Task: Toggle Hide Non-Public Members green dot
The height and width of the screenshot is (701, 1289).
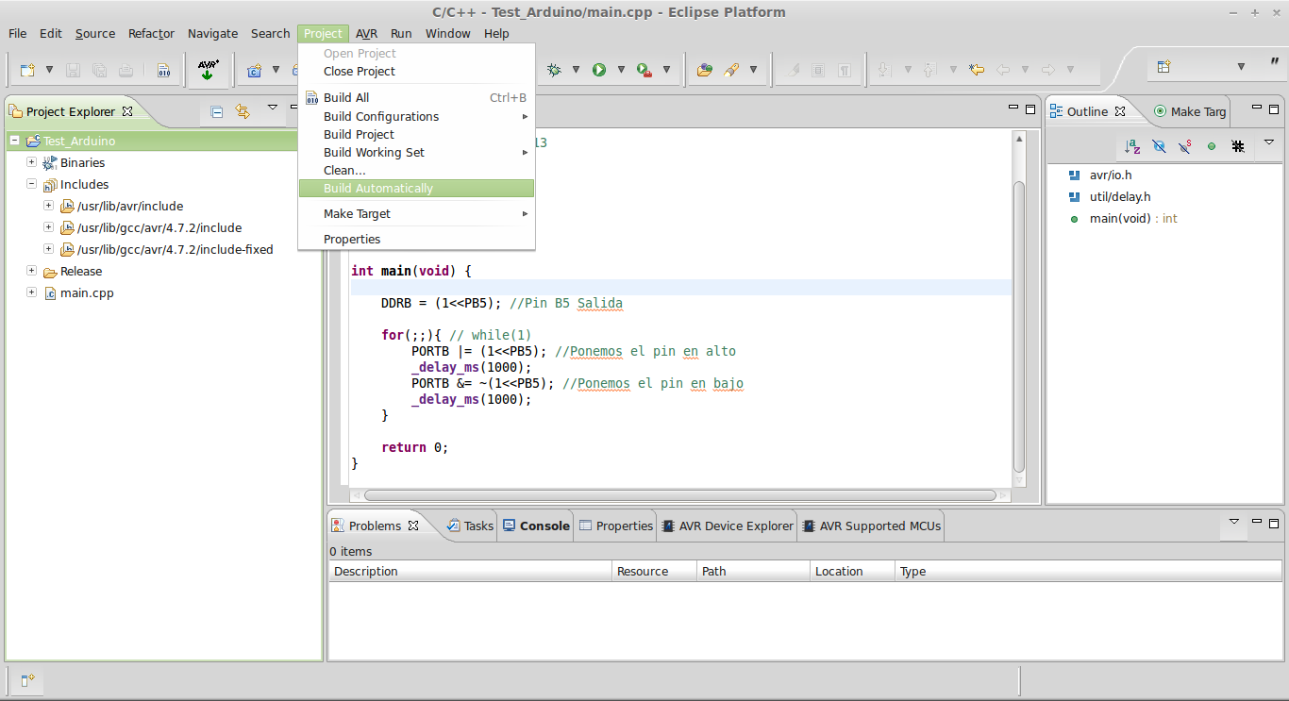Action: (x=1212, y=147)
